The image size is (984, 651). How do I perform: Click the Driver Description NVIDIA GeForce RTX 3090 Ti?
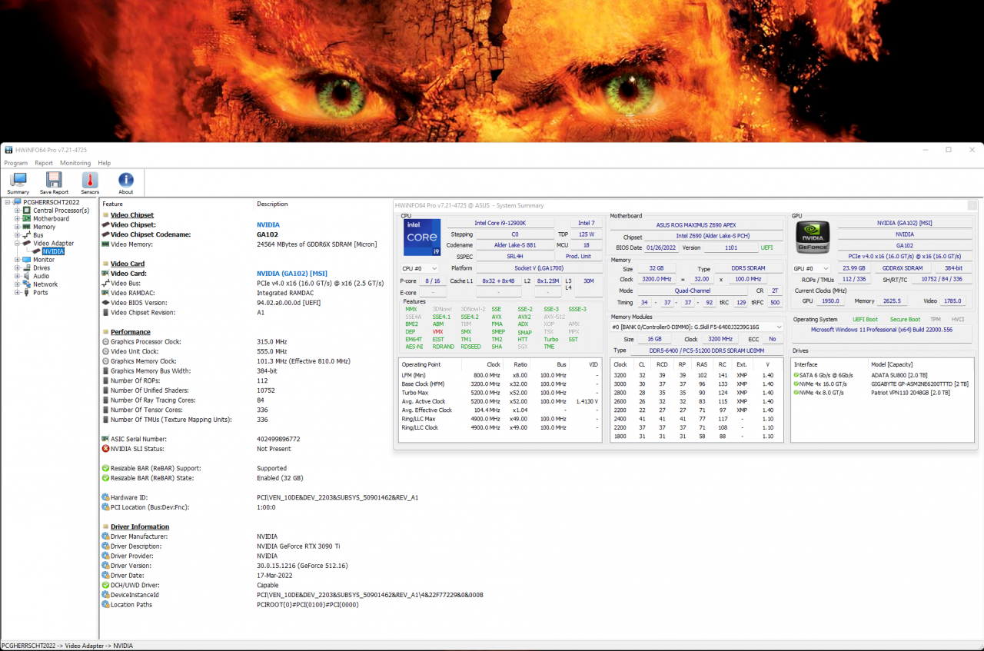click(298, 546)
